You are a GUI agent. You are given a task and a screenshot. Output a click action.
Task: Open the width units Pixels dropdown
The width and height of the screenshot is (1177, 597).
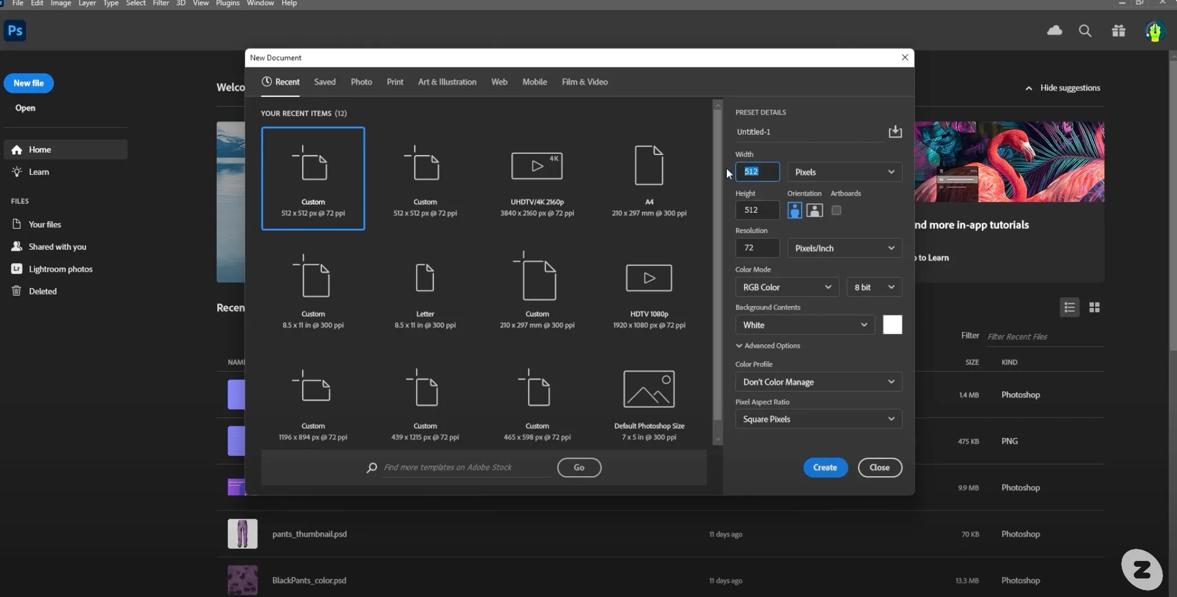845,172
